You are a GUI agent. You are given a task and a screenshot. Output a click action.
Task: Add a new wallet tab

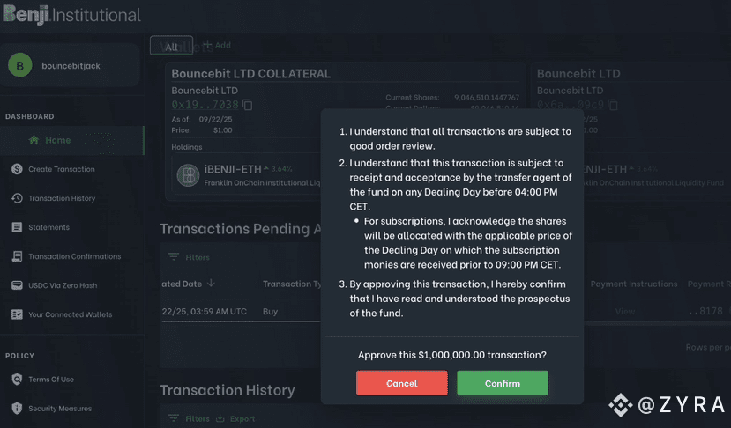click(x=216, y=45)
